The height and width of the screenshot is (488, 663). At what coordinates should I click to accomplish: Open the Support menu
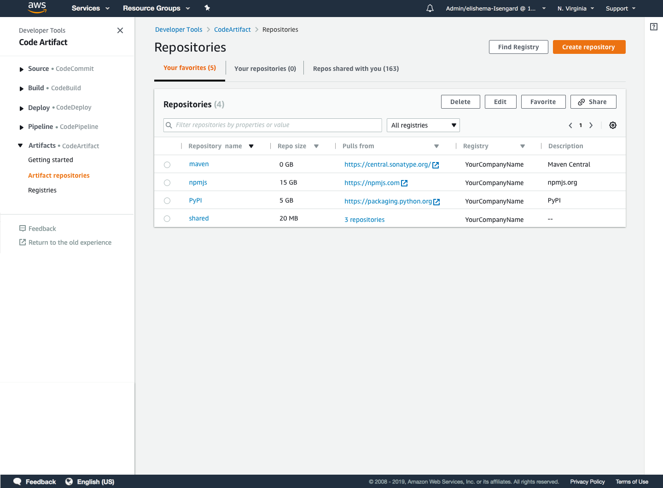(621, 8)
